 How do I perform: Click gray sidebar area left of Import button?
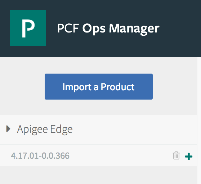click(x=22, y=87)
